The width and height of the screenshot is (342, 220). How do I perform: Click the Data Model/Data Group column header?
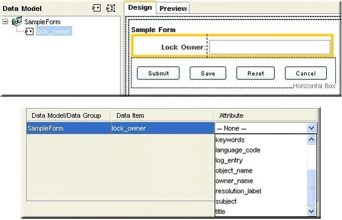point(68,115)
